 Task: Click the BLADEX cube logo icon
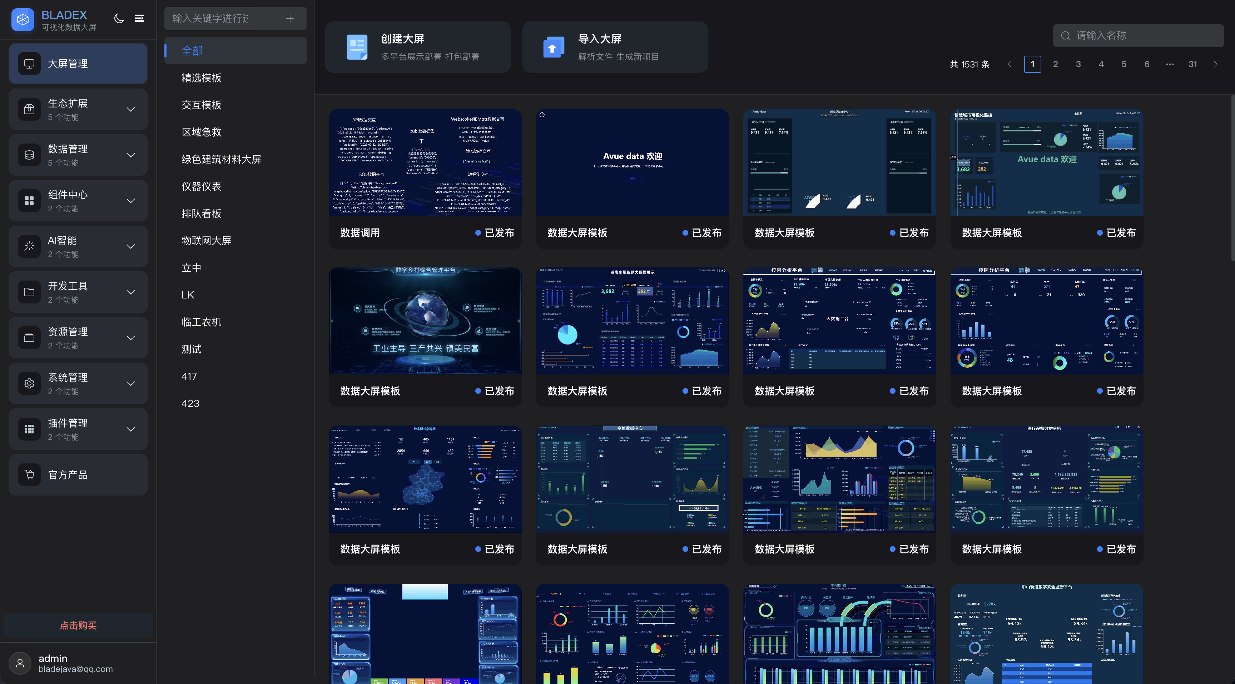23,19
